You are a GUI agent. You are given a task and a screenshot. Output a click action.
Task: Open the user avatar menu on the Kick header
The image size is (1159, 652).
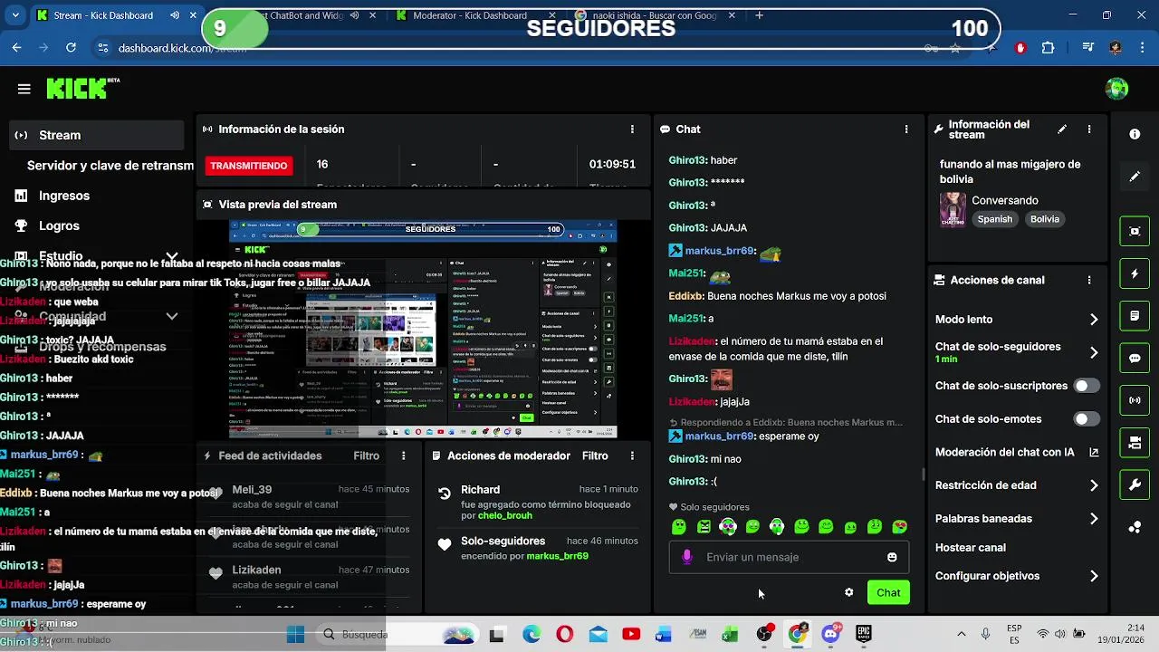pos(1116,89)
